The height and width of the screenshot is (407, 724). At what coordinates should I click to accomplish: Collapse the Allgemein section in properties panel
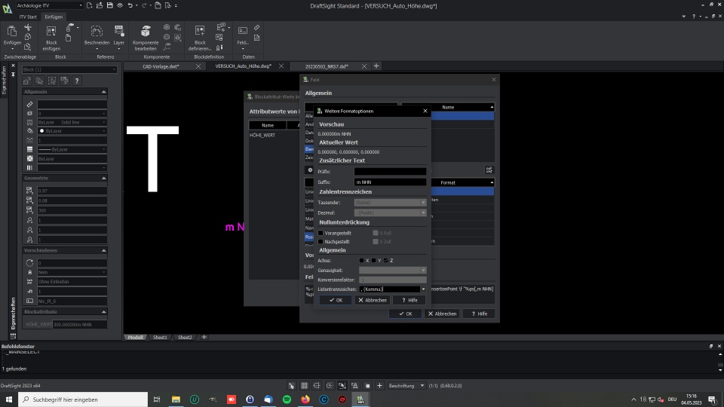103,93
